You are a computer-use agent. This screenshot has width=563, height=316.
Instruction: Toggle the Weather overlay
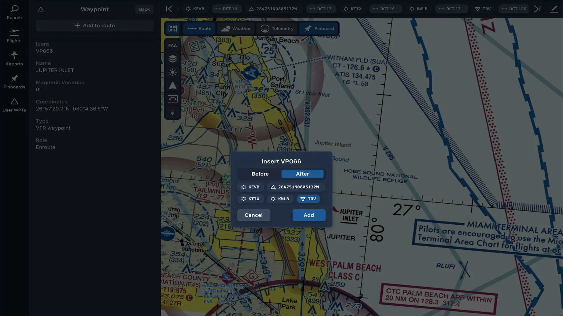coord(236,28)
